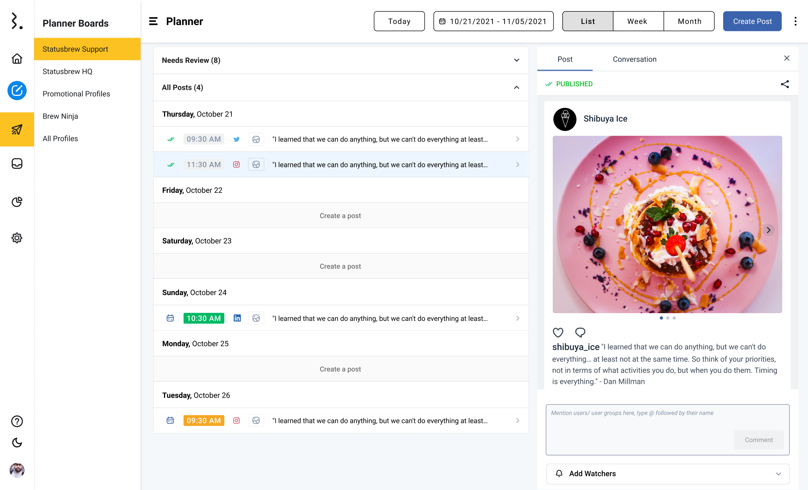The width and height of the screenshot is (808, 490).
Task: Open the Home icon in sidebar
Action: point(17,59)
